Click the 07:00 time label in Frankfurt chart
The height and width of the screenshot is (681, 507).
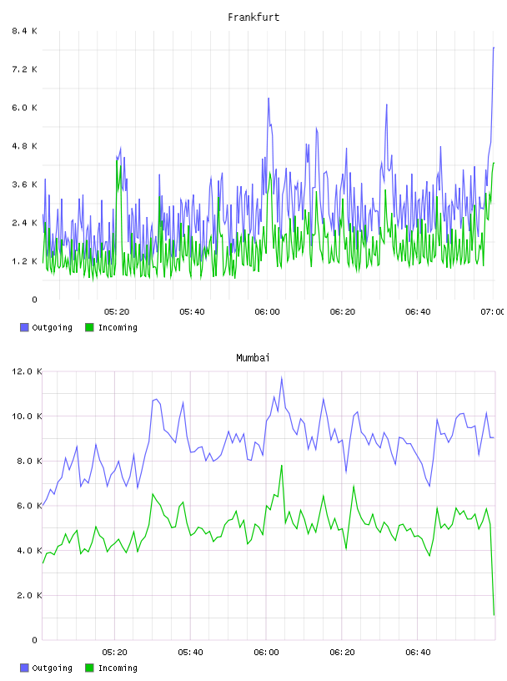click(492, 312)
